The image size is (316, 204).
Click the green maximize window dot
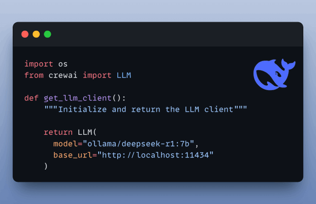[47, 34]
